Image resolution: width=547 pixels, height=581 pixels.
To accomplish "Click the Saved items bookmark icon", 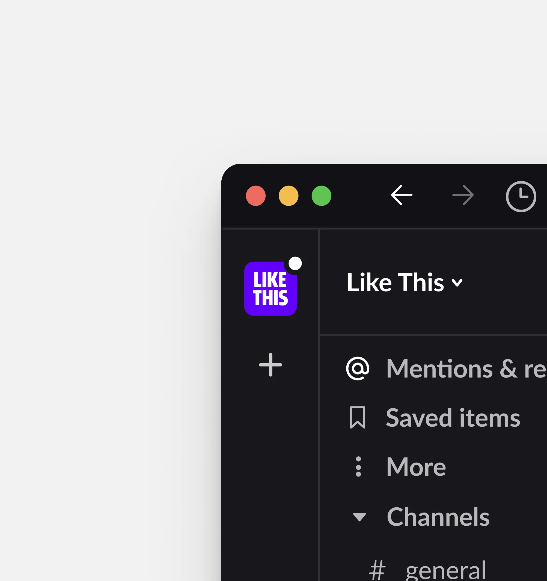I will (358, 417).
